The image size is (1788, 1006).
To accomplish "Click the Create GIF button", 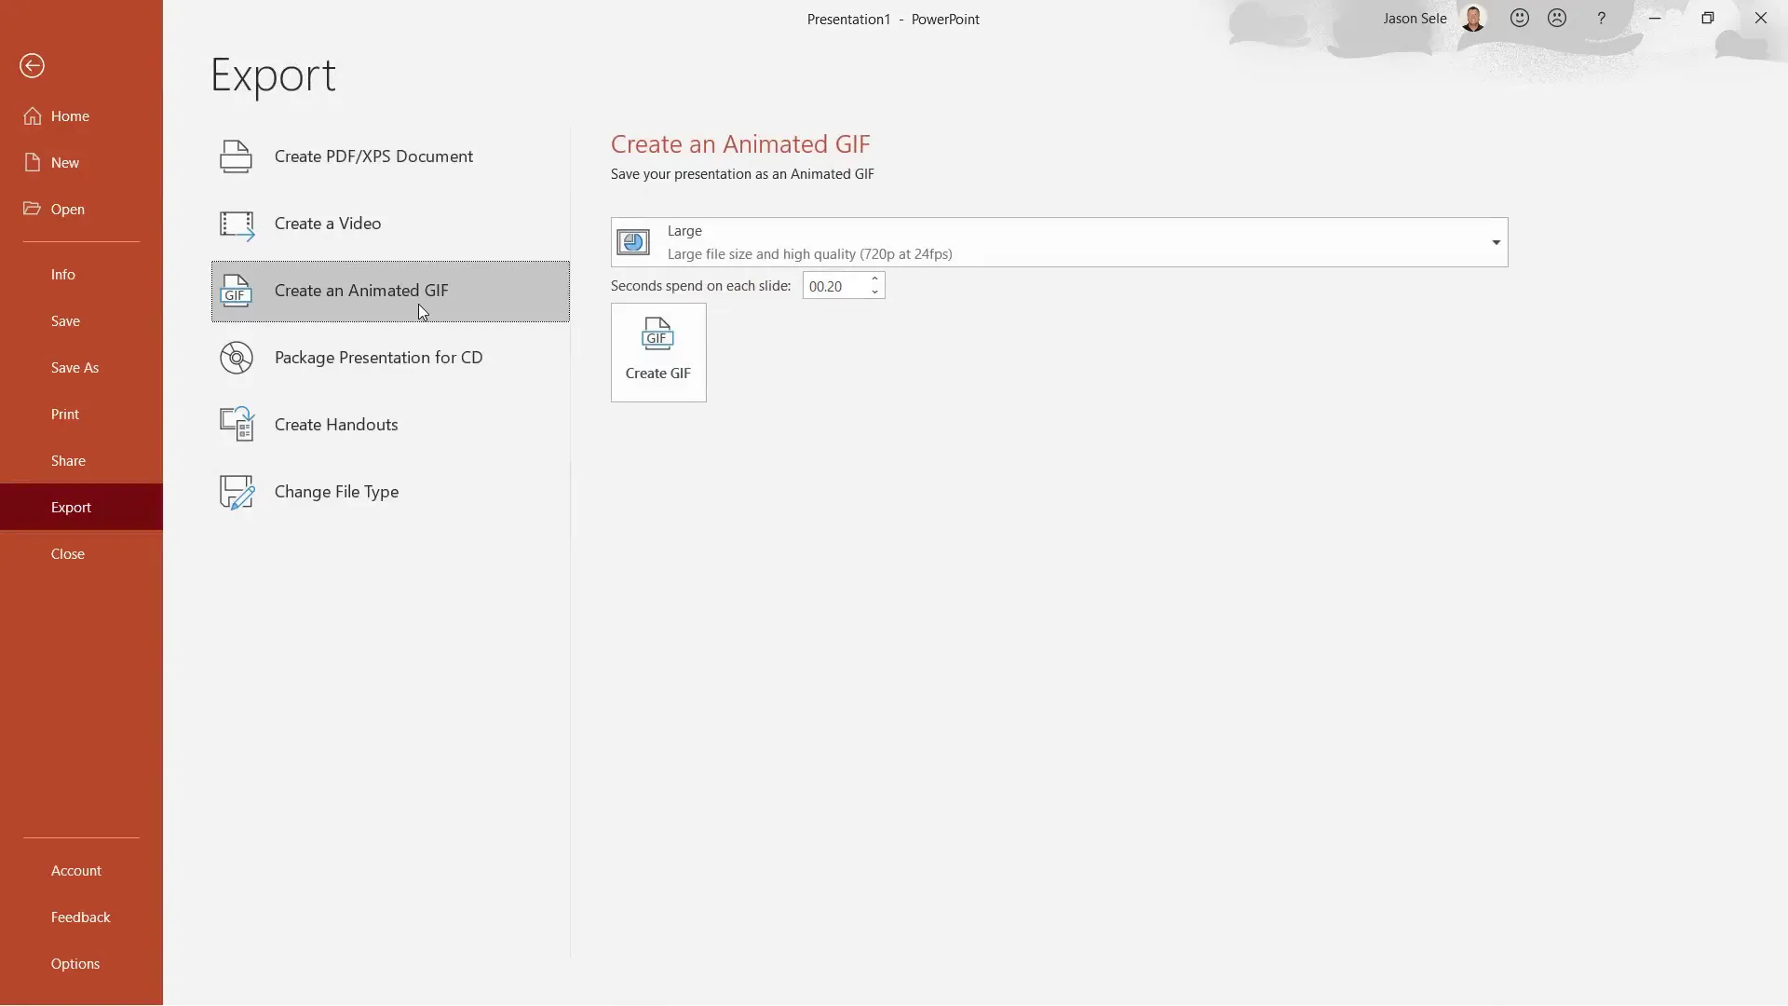I will tap(658, 352).
